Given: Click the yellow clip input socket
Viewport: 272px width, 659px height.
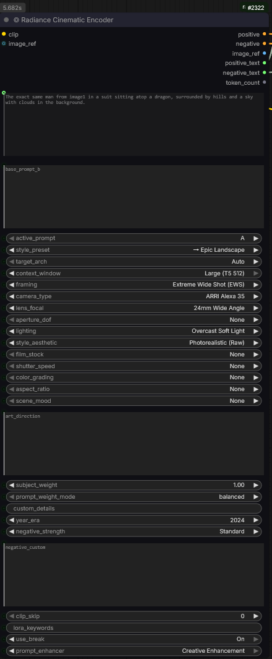Looking at the screenshot, I should [4, 34].
